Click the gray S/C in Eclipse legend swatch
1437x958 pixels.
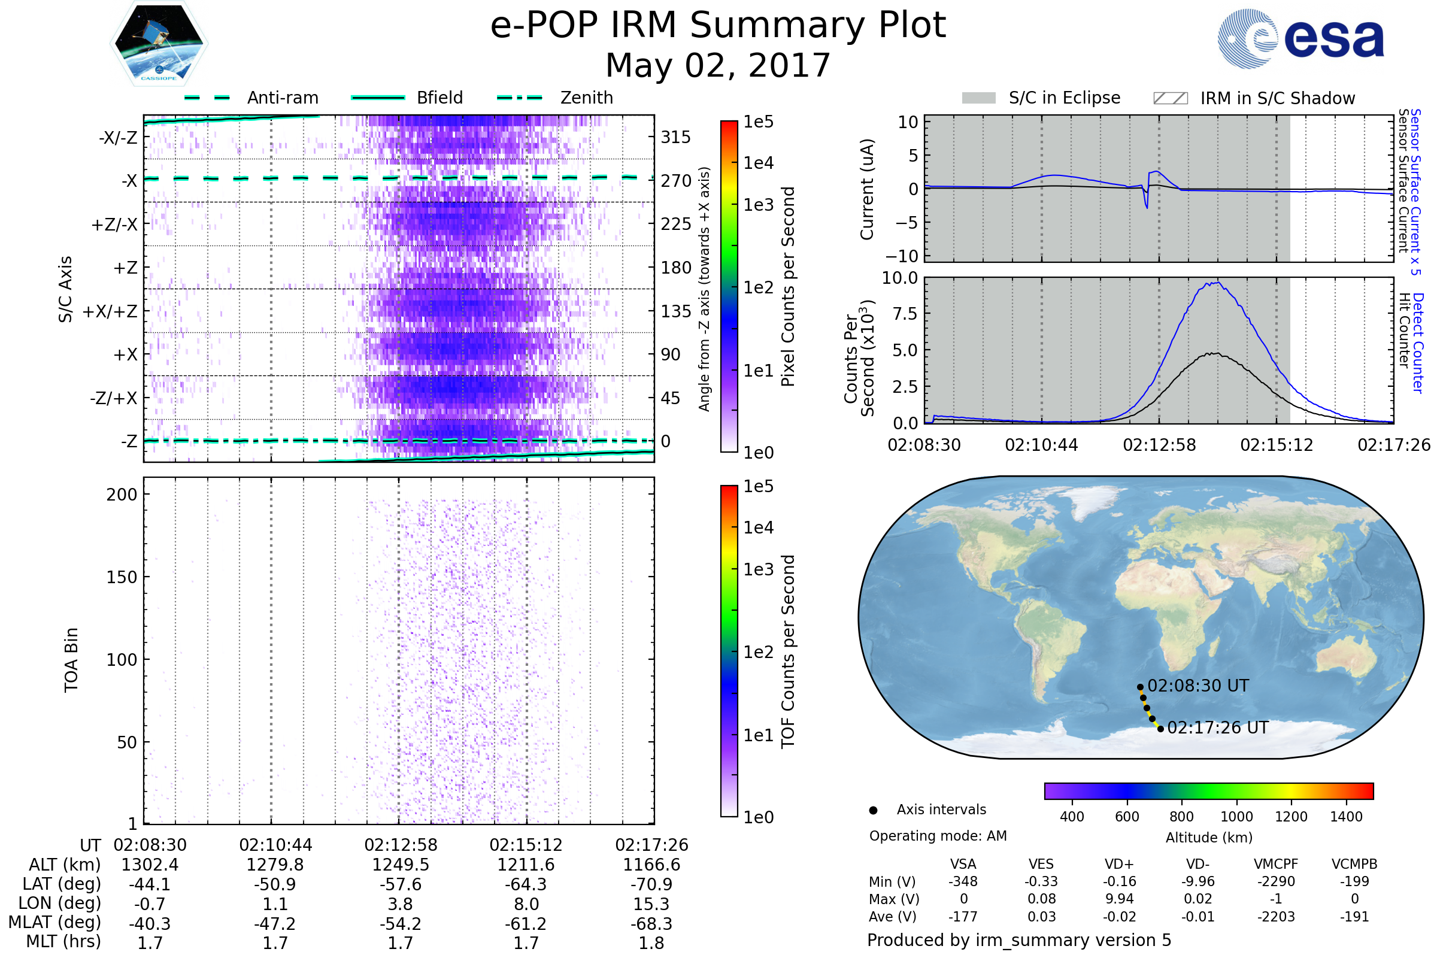(x=978, y=98)
